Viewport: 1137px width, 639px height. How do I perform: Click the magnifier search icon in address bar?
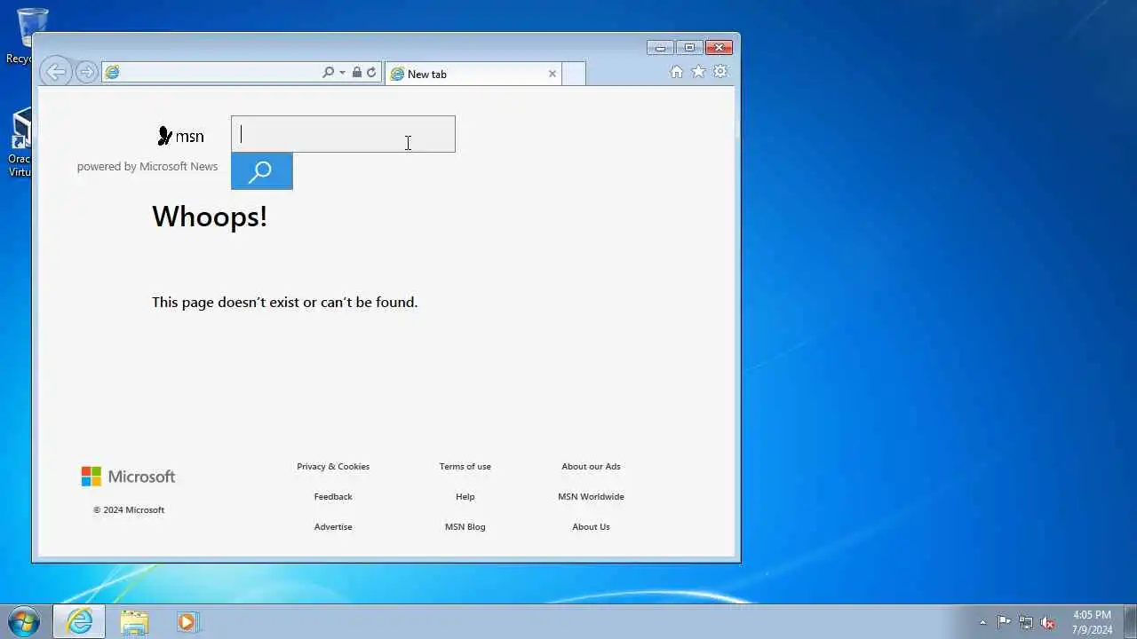[x=328, y=73]
